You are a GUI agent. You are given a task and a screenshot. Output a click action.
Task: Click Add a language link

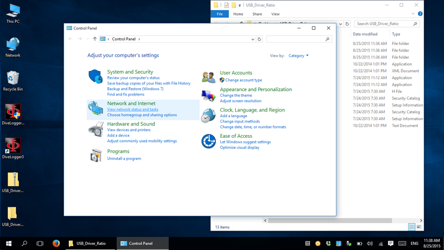click(x=233, y=116)
